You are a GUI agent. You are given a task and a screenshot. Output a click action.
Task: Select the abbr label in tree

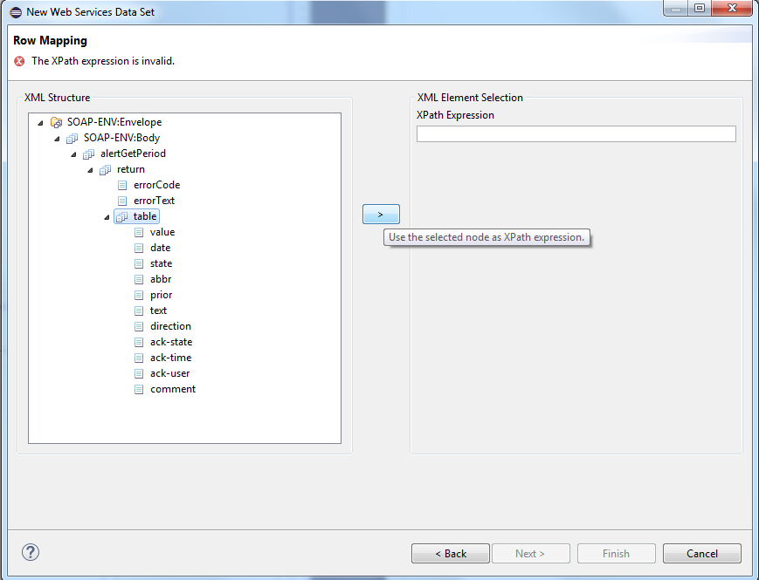161,279
